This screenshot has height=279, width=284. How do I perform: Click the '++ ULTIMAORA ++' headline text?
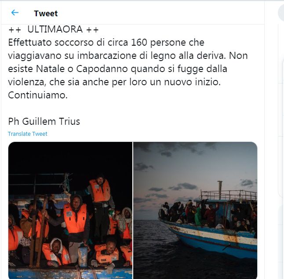pyautogui.click(x=54, y=29)
